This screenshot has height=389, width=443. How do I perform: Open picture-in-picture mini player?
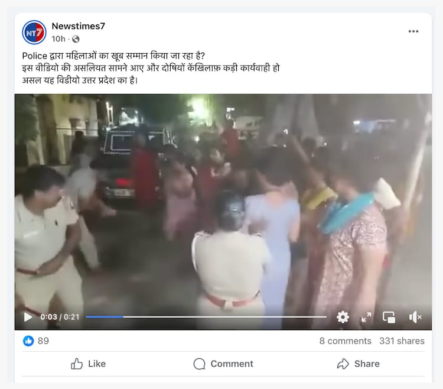[389, 317]
